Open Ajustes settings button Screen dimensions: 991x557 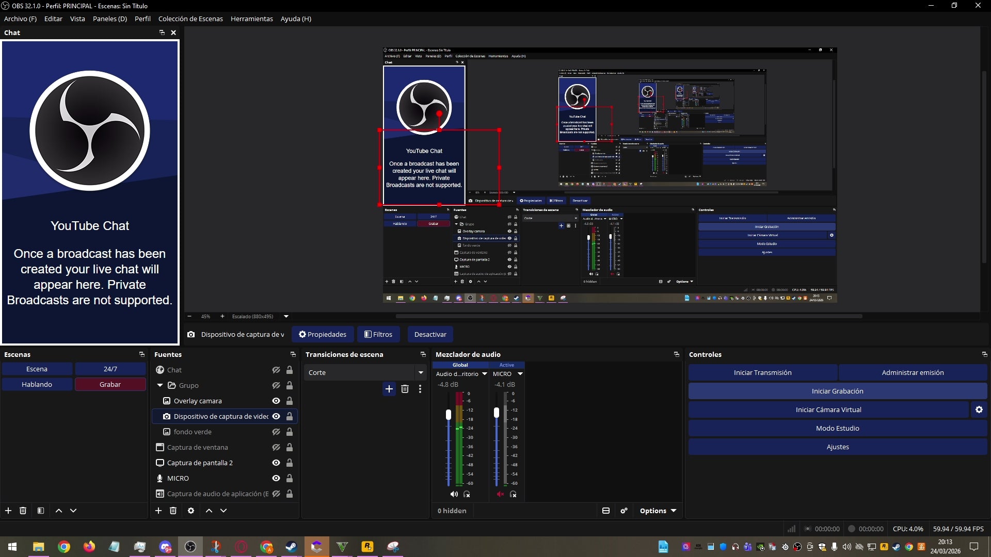pos(837,447)
